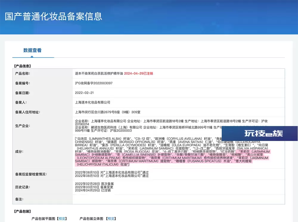This screenshot has height=222, width=298.
Task: Open the 预览 link for 产品包装平面图
Action: (x=62, y=219)
